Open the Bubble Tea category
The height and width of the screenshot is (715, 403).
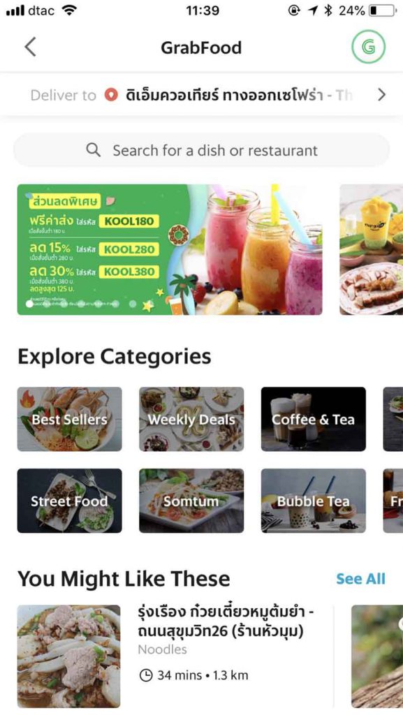pos(313,501)
